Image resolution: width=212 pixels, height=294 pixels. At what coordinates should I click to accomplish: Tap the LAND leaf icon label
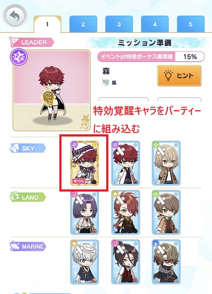(x=28, y=197)
